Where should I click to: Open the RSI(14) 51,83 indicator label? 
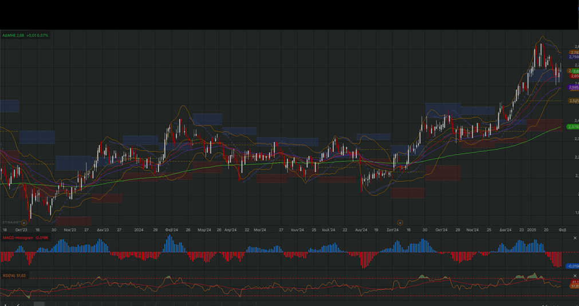click(14, 276)
